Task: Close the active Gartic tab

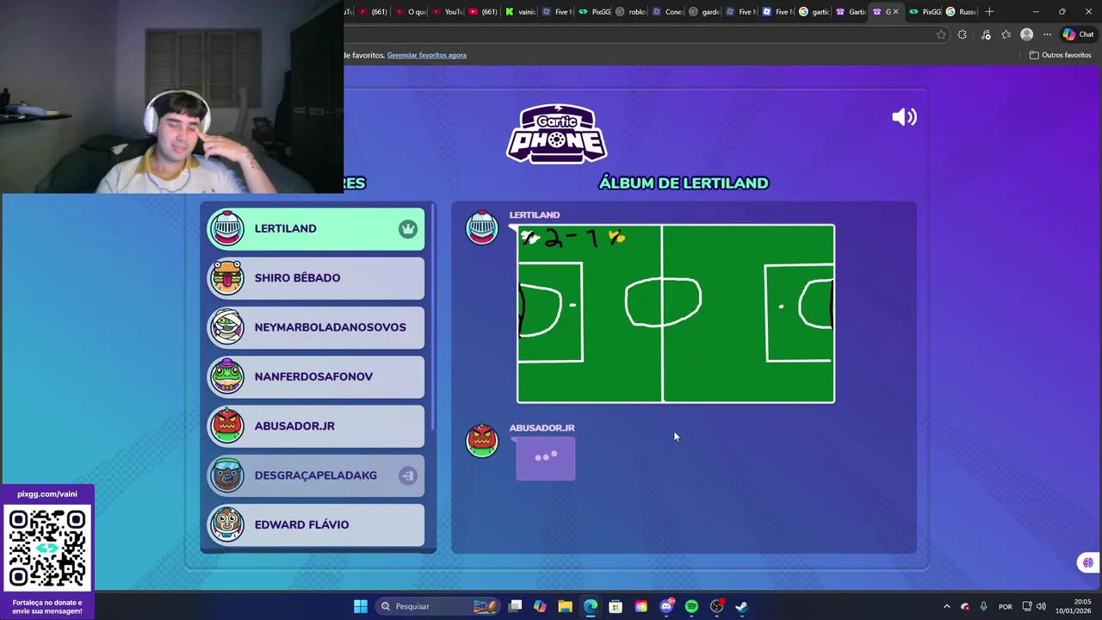Action: pyautogui.click(x=895, y=11)
